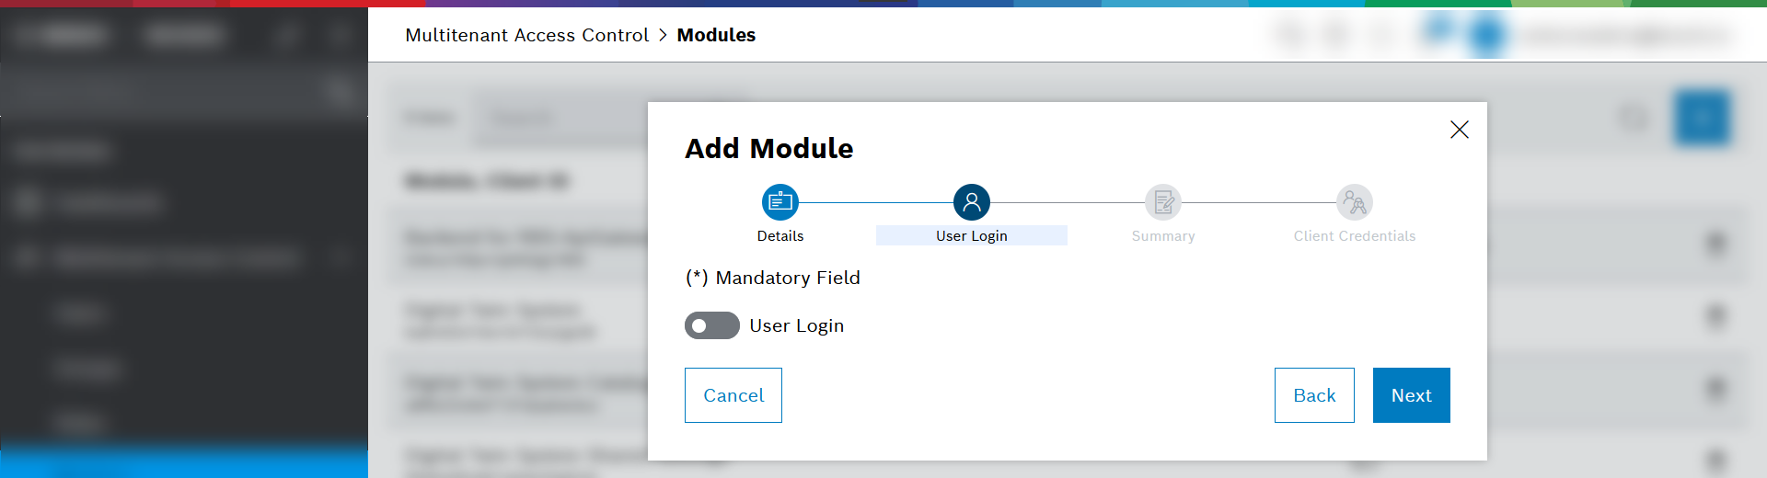Click the Cancel button

click(x=733, y=395)
